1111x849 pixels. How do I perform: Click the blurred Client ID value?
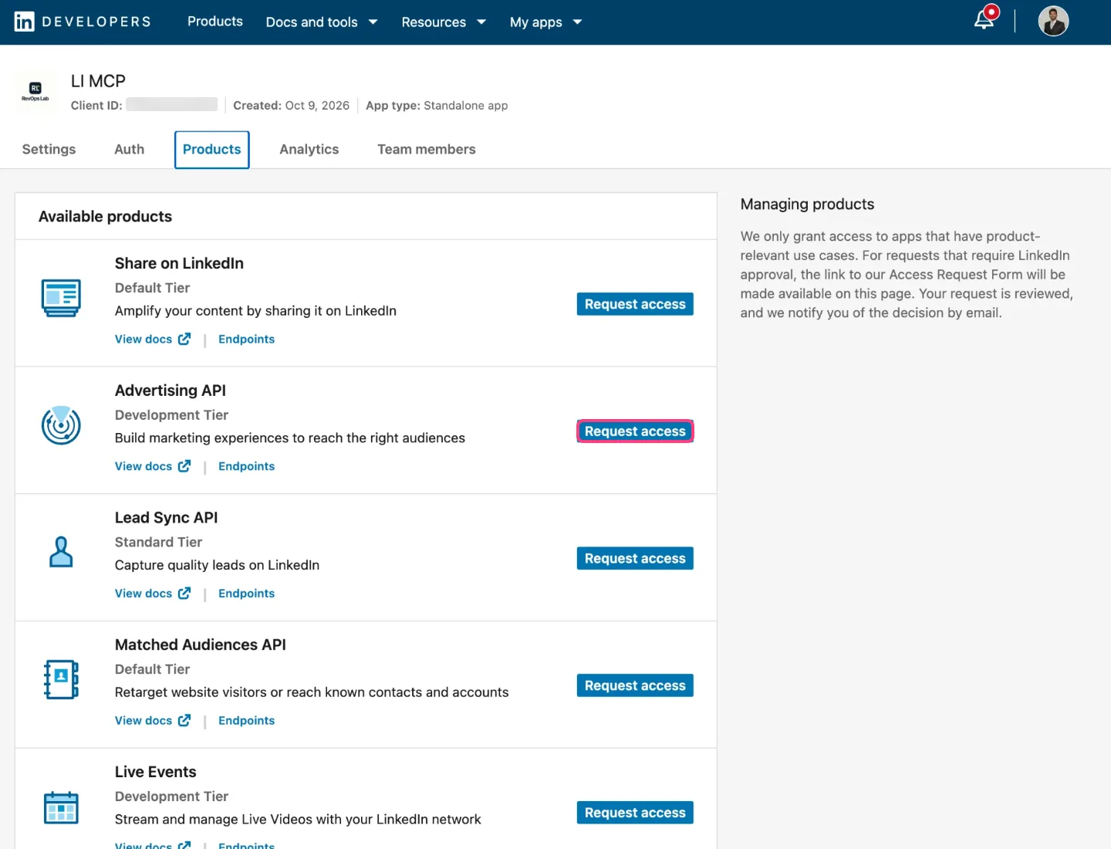click(172, 104)
